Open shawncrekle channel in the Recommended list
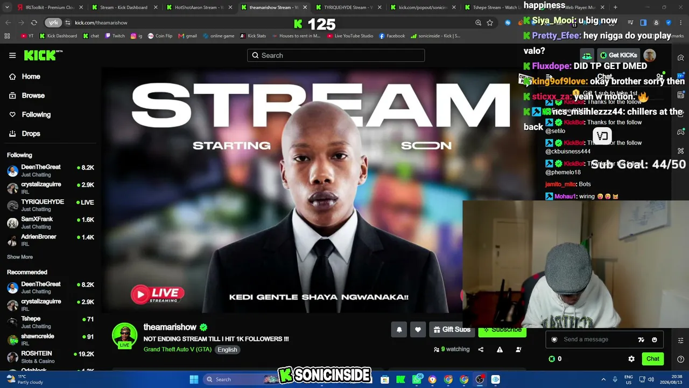 click(x=51, y=340)
